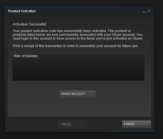The height and width of the screenshot is (139, 163).
Task: Click FINISH to close the activation wizard
Action: (137, 124)
